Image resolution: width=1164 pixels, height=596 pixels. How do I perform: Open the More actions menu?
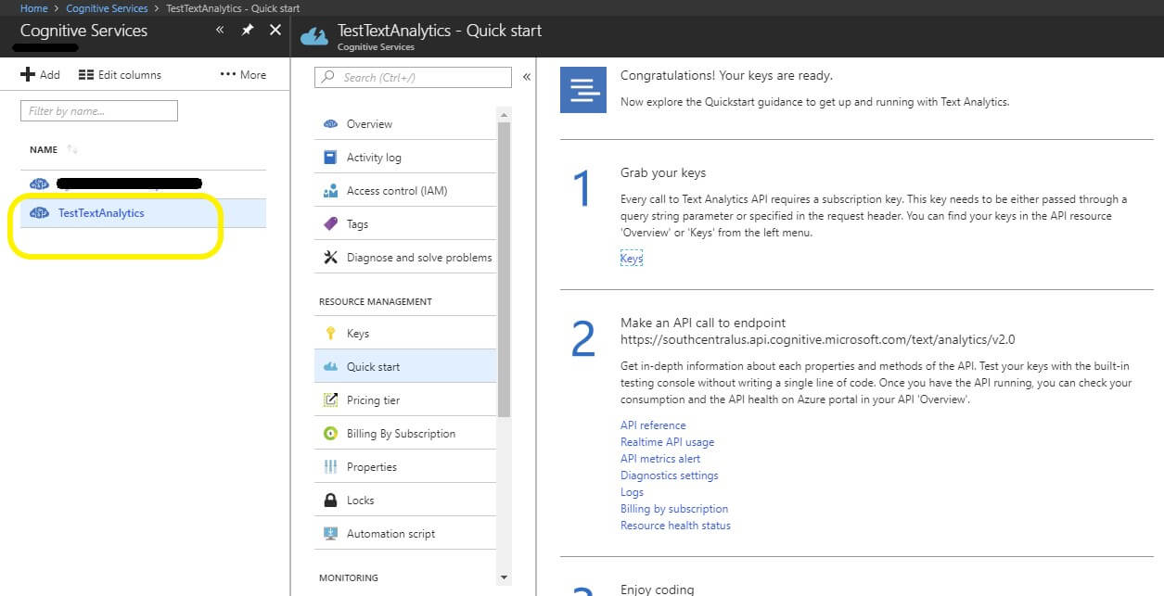click(x=243, y=74)
